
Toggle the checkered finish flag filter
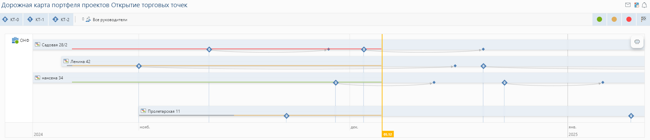click(x=643, y=19)
